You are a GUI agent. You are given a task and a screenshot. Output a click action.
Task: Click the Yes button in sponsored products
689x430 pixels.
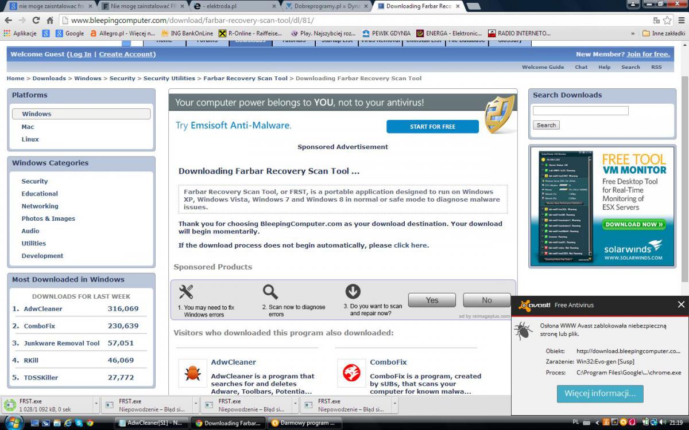[x=432, y=300]
